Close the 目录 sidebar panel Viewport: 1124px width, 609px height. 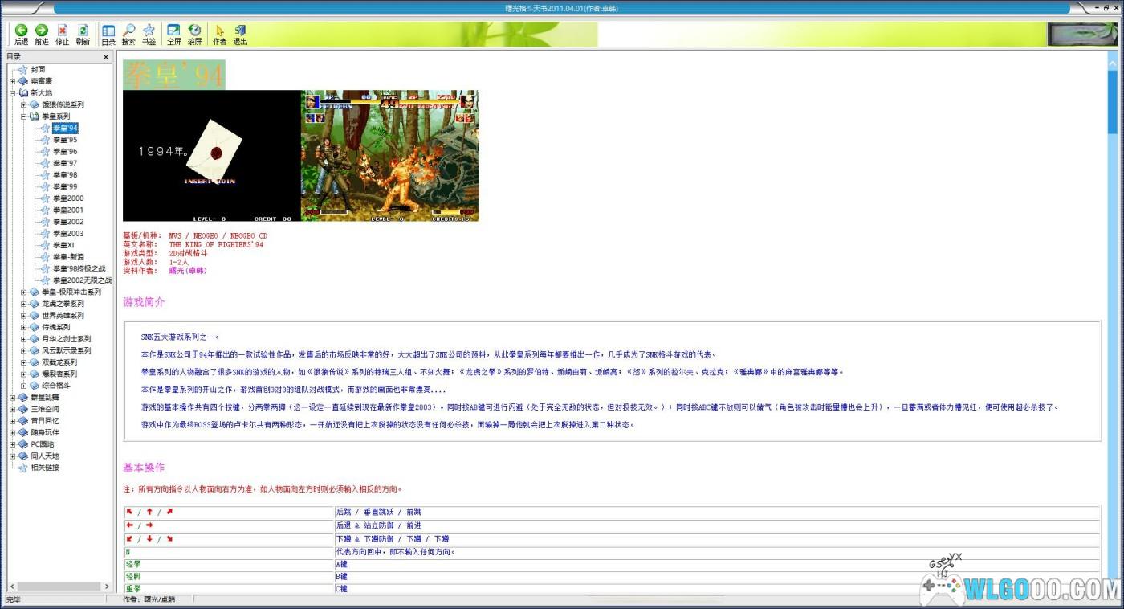[106, 58]
